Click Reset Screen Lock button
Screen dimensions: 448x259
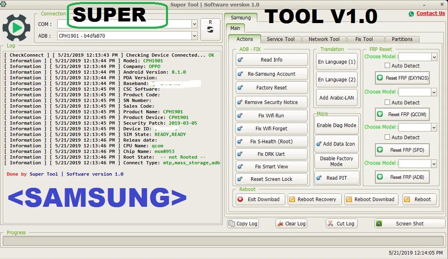[x=272, y=179]
